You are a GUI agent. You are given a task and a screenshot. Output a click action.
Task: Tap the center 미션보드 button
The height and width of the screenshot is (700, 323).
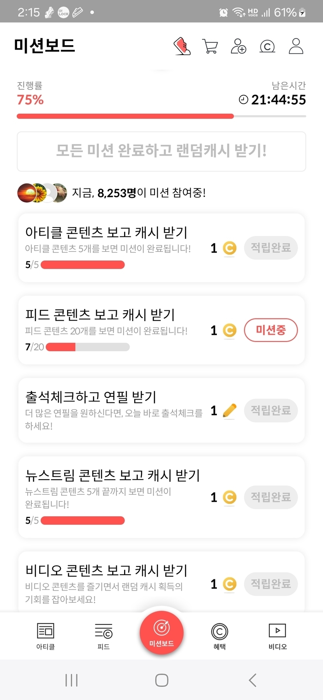[x=161, y=633]
